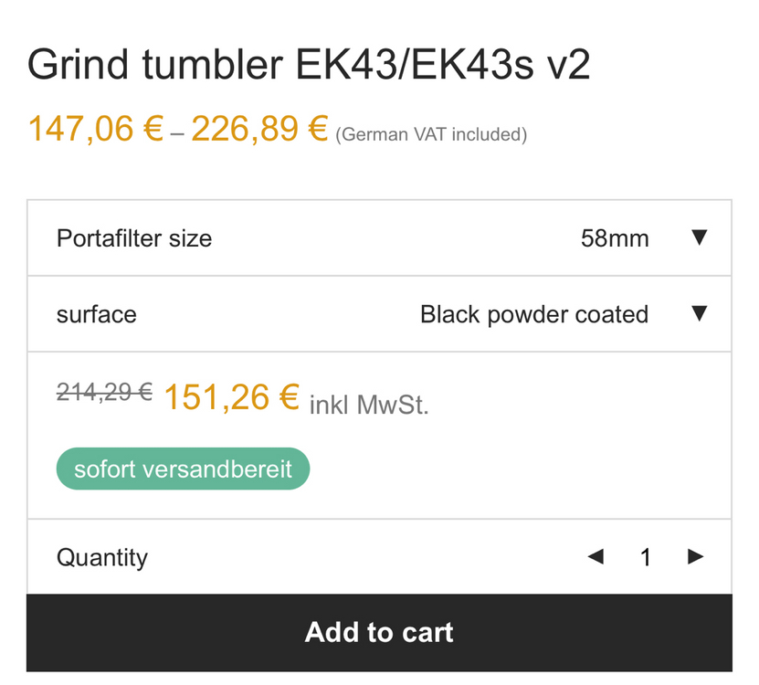
Task: Click the Quantity label
Action: [x=102, y=558]
